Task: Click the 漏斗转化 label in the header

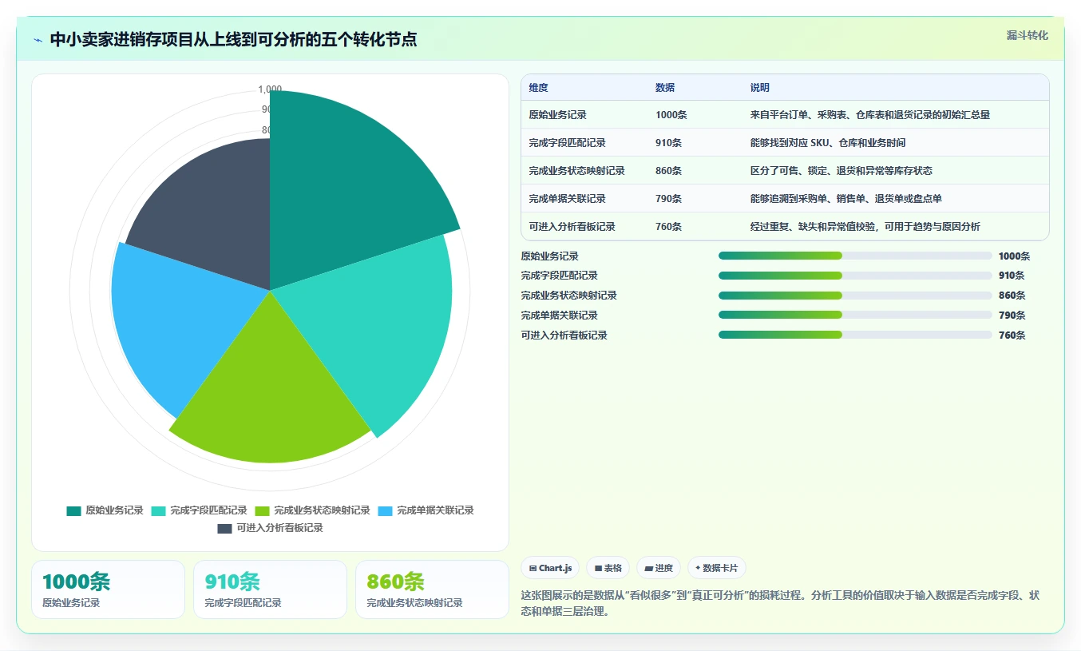Action: click(1027, 35)
